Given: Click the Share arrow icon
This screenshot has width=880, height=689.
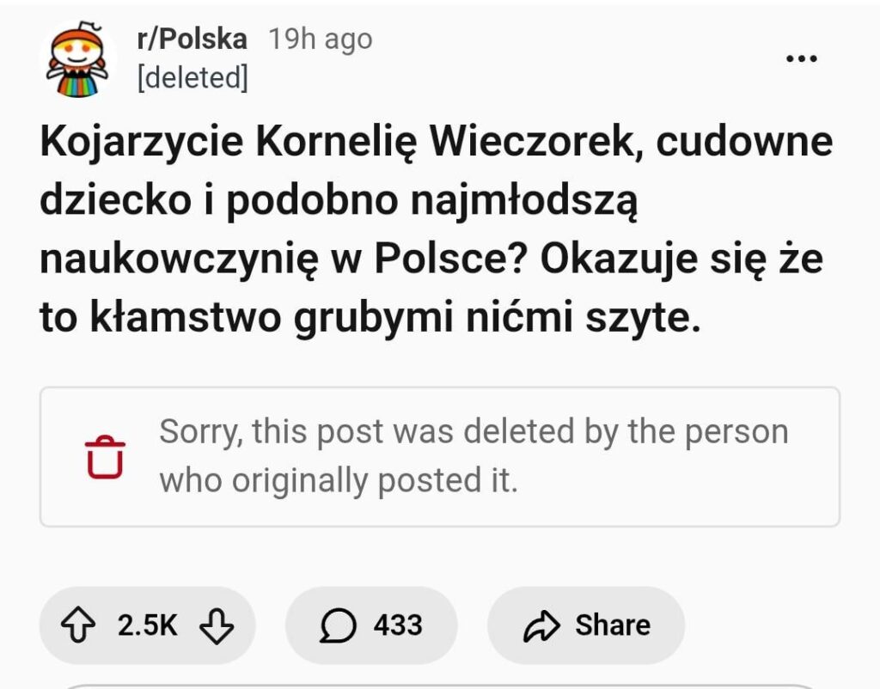Looking at the screenshot, I should [x=540, y=626].
